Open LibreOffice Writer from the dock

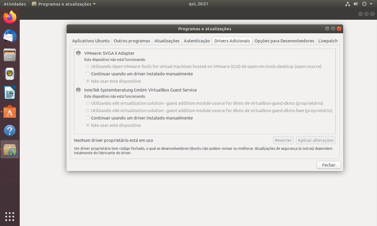(x=10, y=93)
